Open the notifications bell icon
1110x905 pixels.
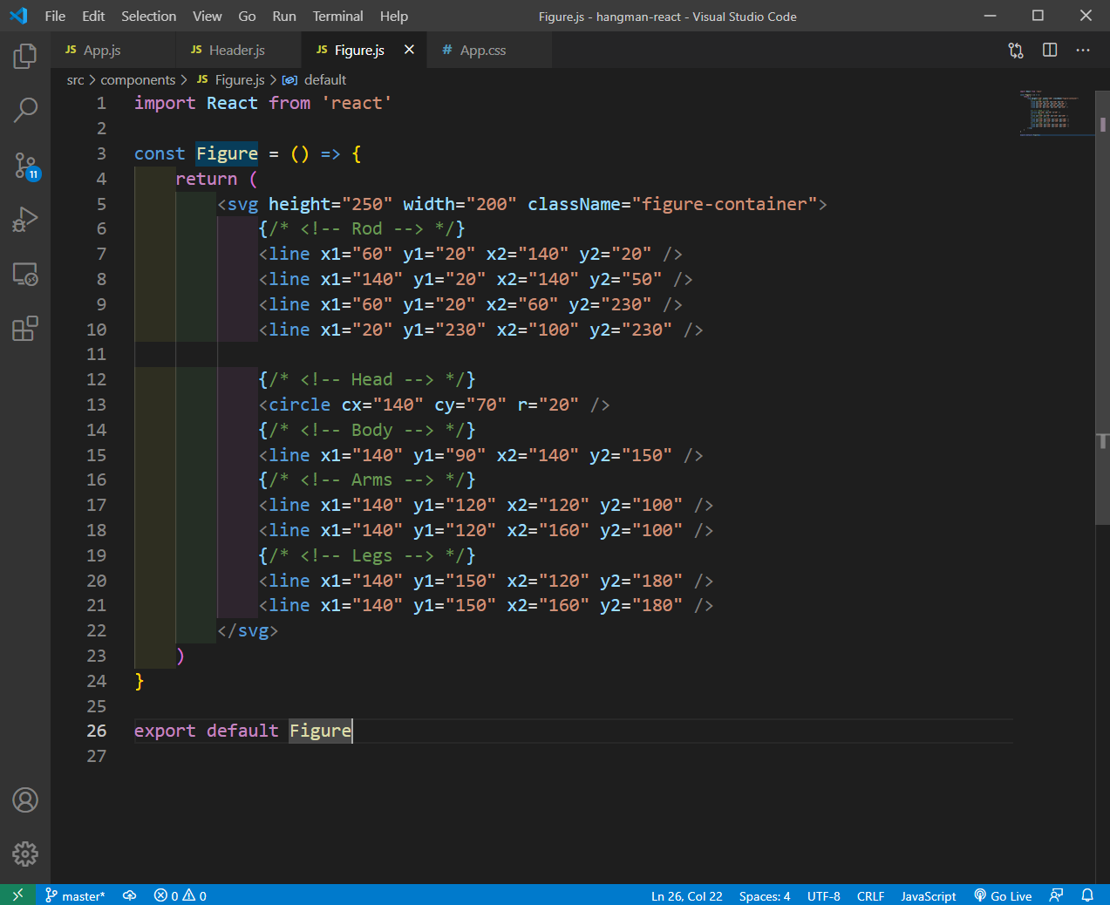(x=1087, y=895)
